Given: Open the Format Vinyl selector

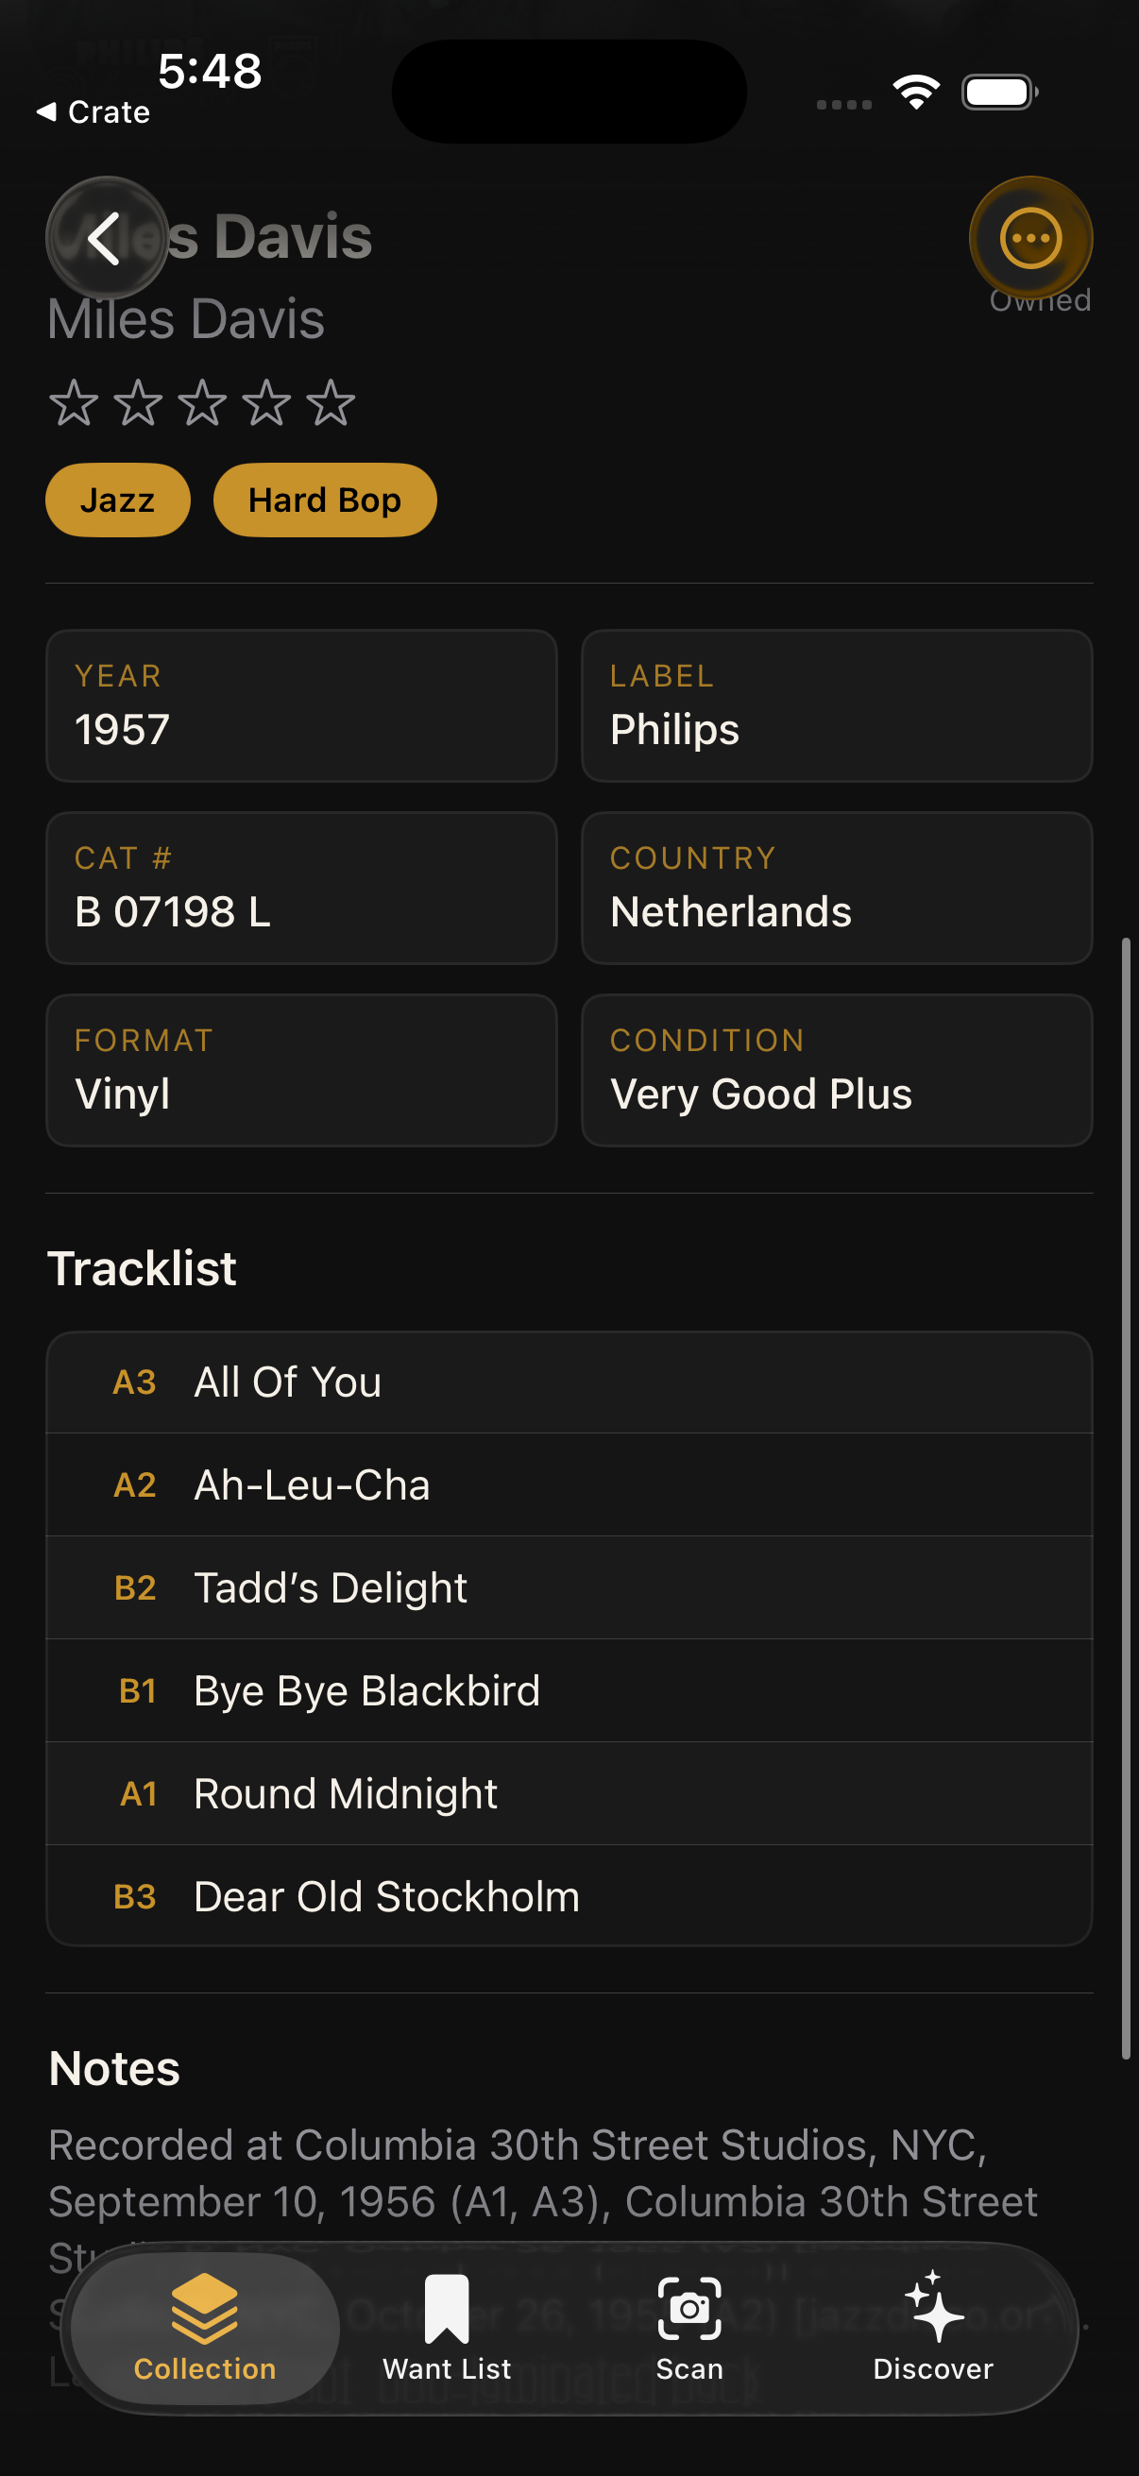Looking at the screenshot, I should point(301,1069).
